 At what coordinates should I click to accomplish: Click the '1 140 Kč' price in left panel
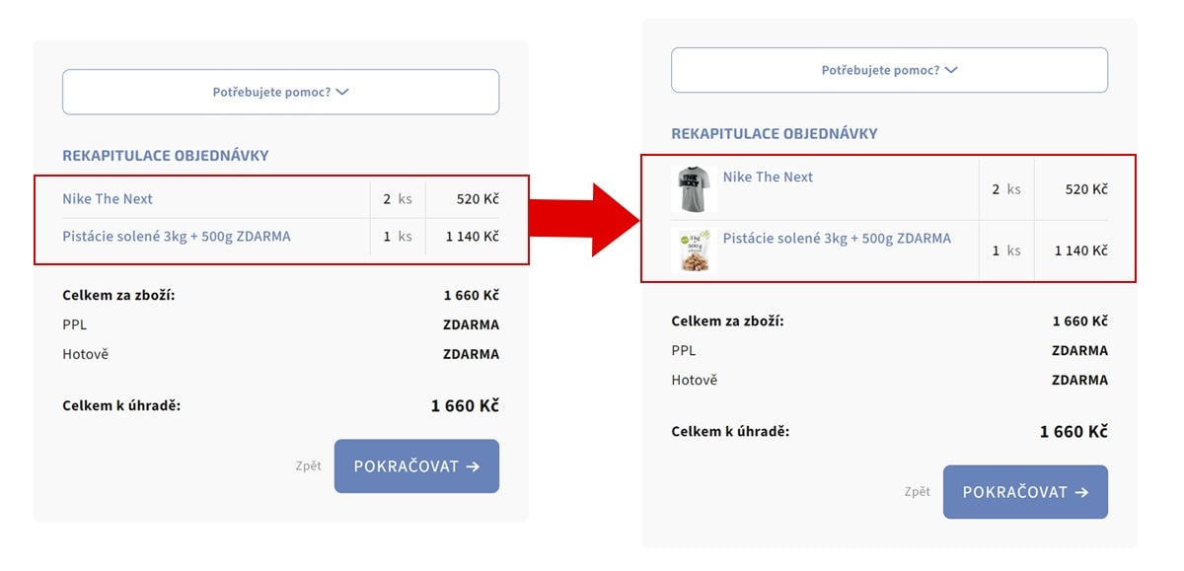pos(472,237)
